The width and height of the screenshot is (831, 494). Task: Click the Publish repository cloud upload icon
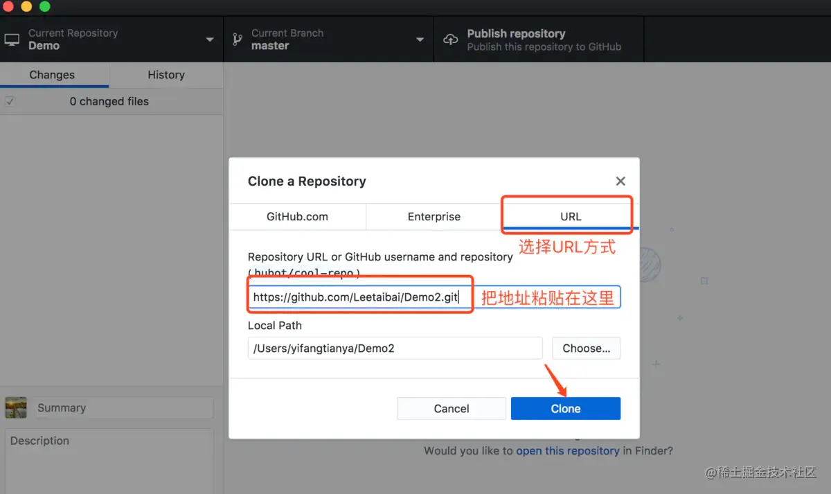coord(451,39)
